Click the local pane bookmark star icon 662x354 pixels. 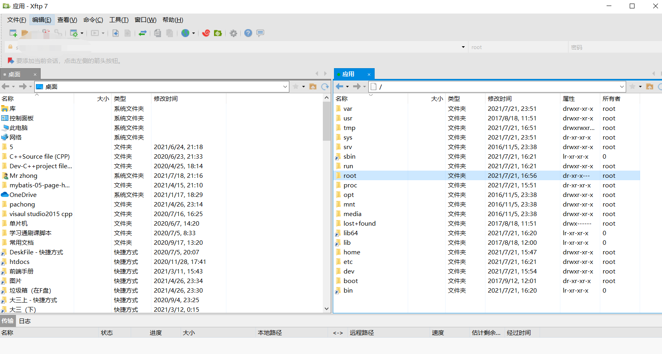[296, 87]
